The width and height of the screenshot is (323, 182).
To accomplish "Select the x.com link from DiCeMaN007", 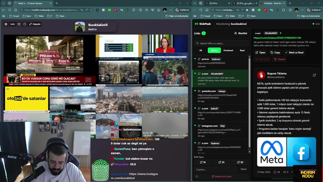I will pyautogui.click(x=220, y=79).
